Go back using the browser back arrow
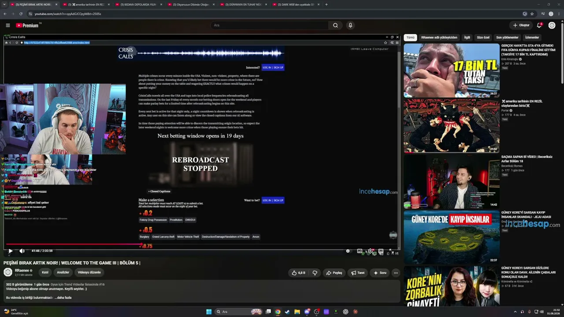The height and width of the screenshot is (317, 564). [5, 14]
